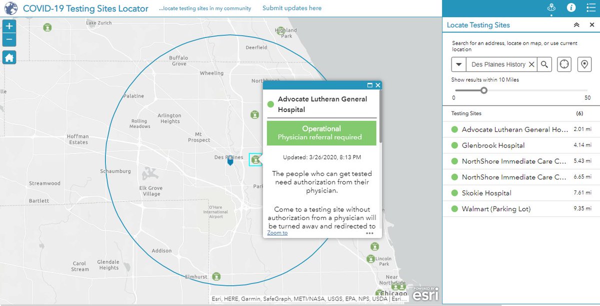600x306 pixels.
Task: Click the blue search location pin
Action: tap(230, 161)
